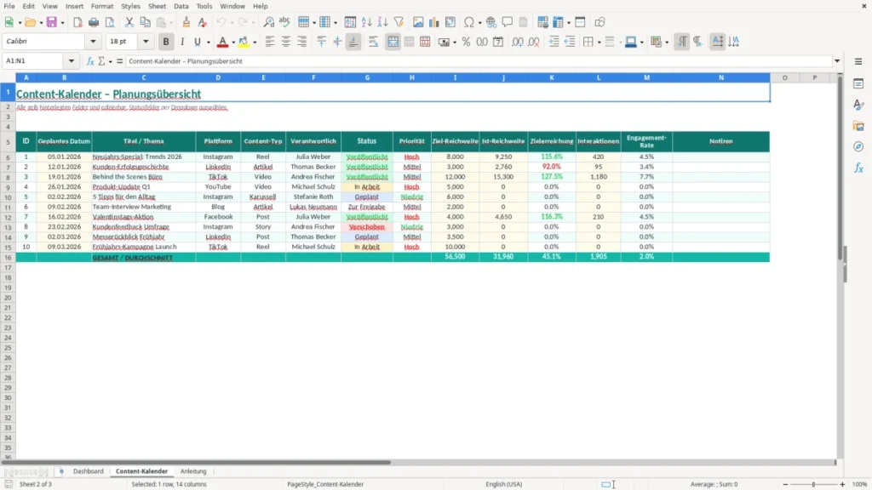Format selection as date
The image size is (872, 490).
498,42
